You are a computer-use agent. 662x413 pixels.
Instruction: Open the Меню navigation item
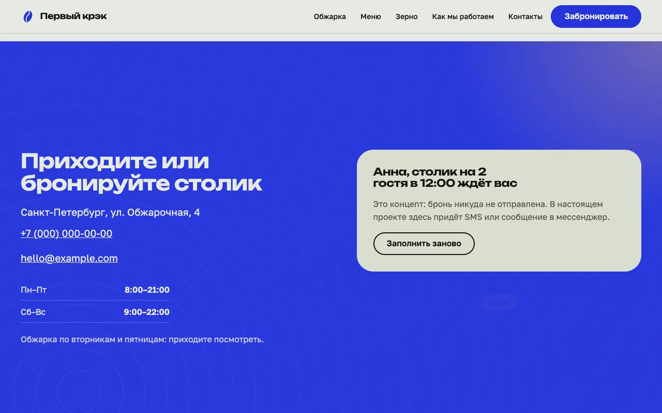pyautogui.click(x=371, y=17)
